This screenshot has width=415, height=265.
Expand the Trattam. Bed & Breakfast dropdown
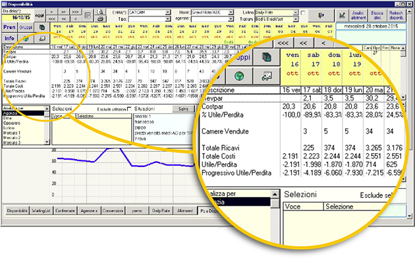296,19
